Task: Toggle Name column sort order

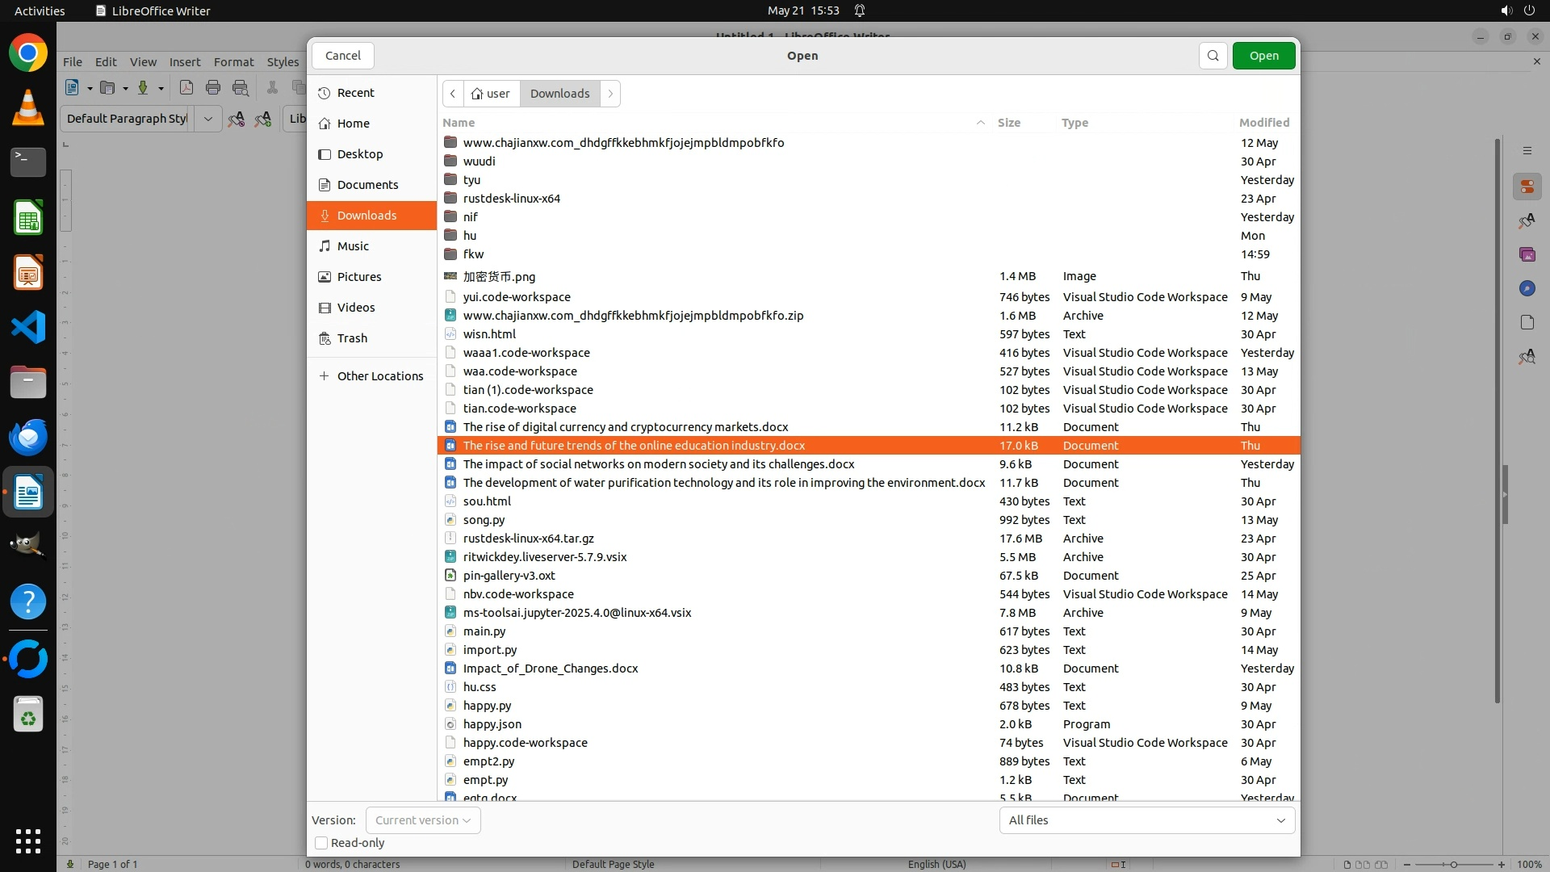Action: click(459, 123)
